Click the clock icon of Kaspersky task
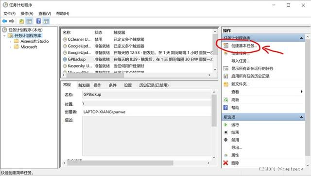Screen dimensions: 311x176 click(65, 66)
